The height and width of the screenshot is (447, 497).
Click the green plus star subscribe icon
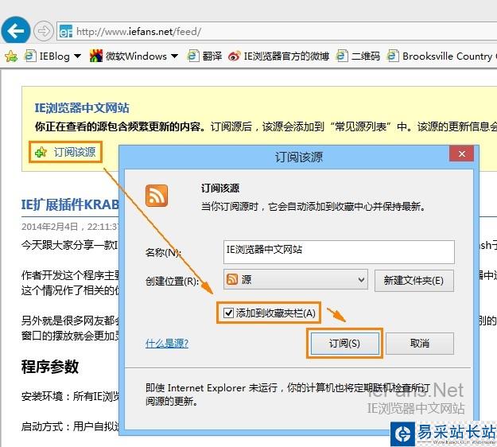click(41, 152)
